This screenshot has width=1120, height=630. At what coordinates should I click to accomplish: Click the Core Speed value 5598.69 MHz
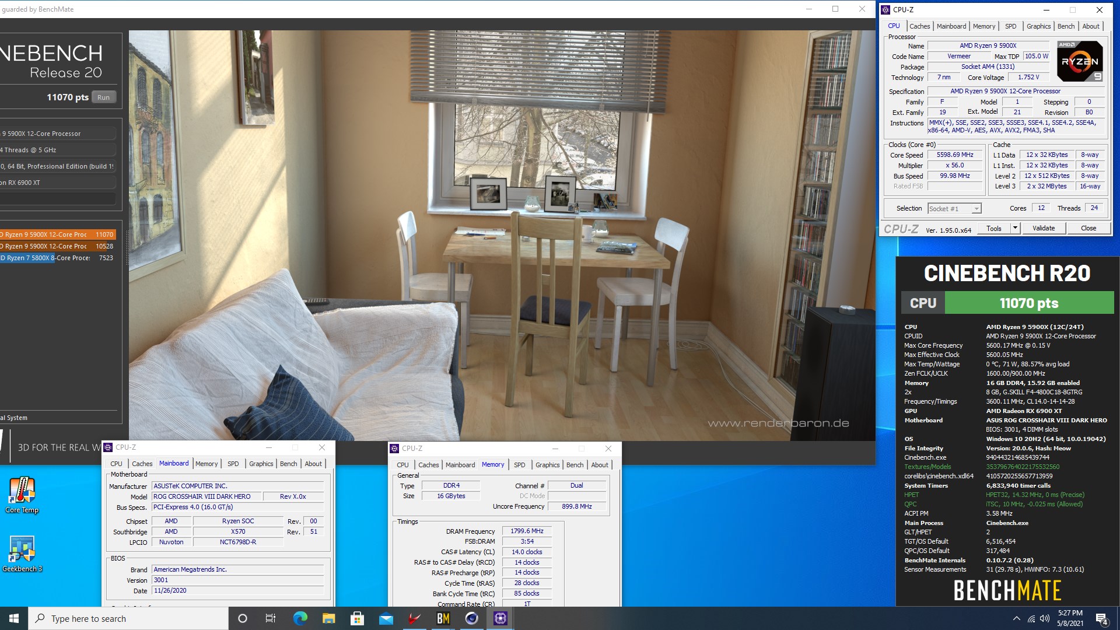click(955, 155)
